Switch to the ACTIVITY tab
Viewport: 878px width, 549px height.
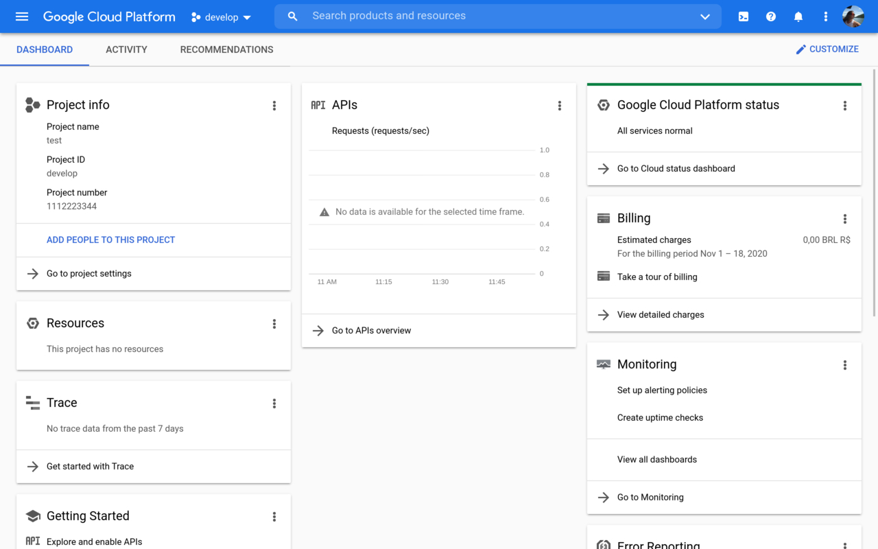(x=126, y=49)
